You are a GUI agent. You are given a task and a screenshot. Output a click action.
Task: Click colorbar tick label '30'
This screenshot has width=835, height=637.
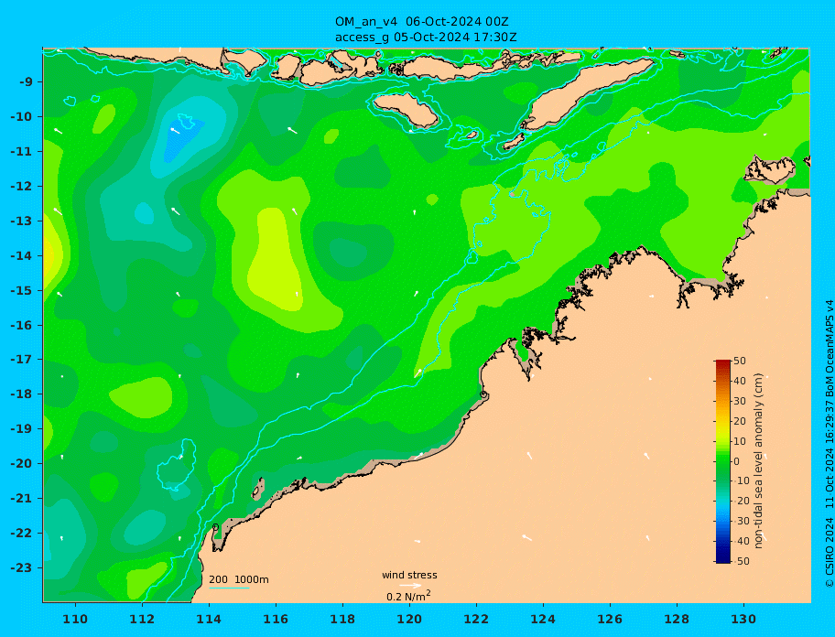click(x=740, y=401)
